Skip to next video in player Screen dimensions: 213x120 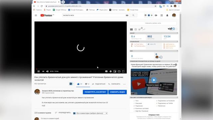[43, 71]
